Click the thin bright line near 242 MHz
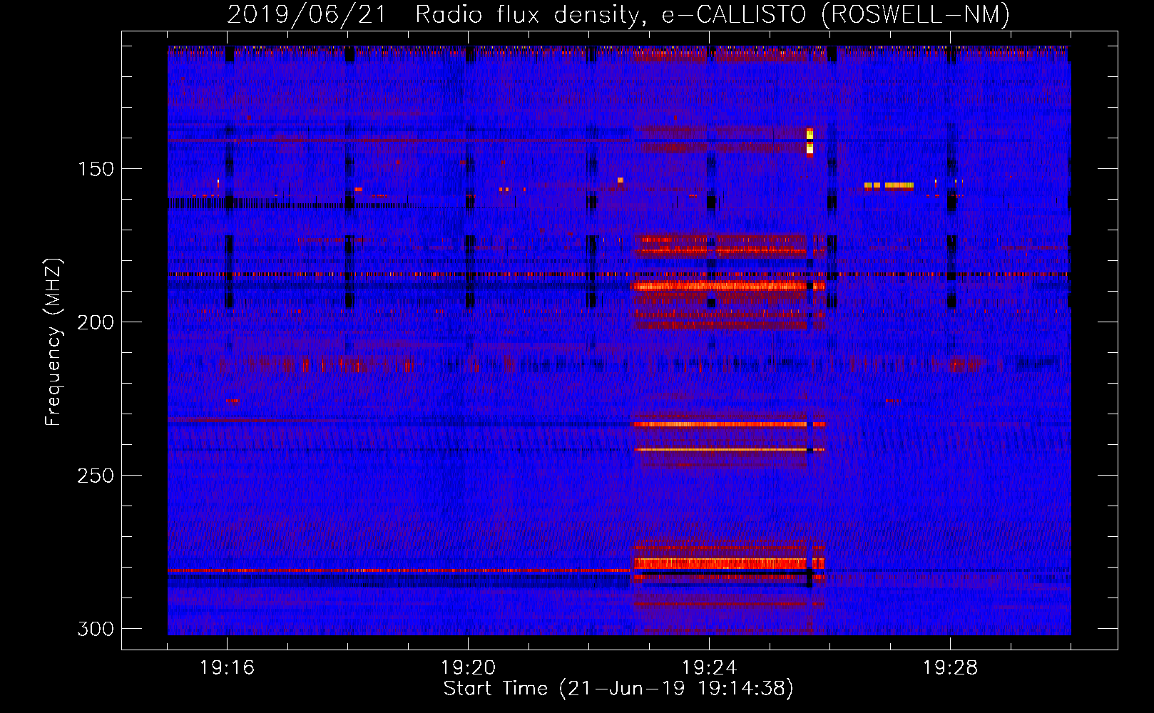Viewport: 1154px width, 713px height. coord(728,450)
